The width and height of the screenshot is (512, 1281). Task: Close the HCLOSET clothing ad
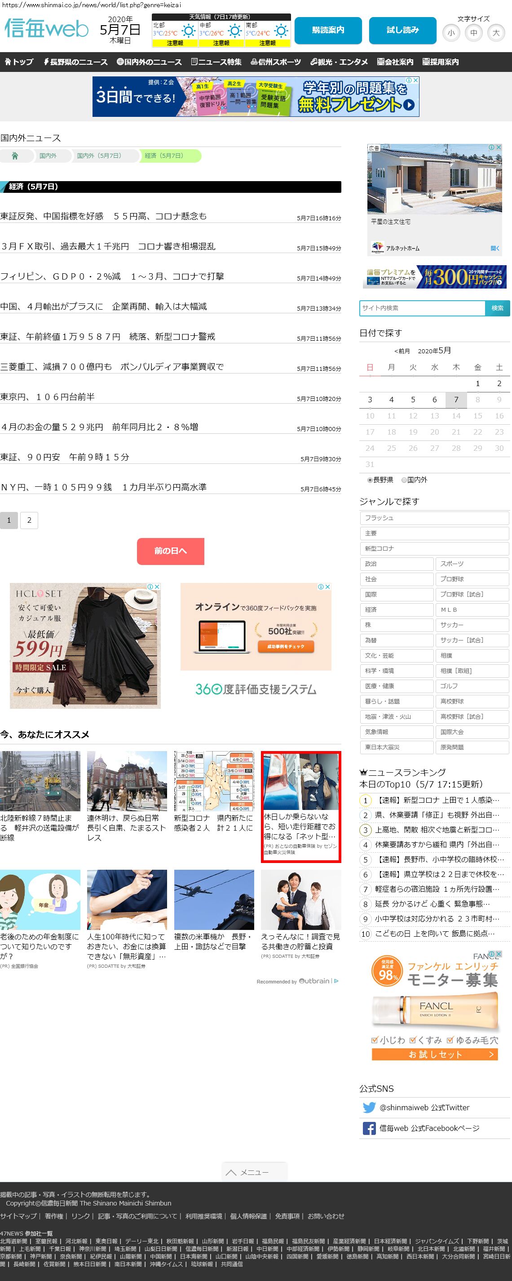click(x=157, y=587)
